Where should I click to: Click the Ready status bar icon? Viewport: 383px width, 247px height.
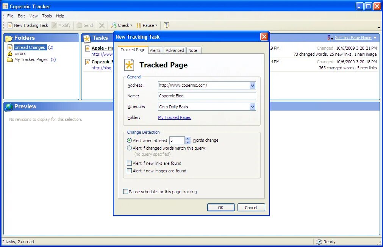[x=319, y=242]
